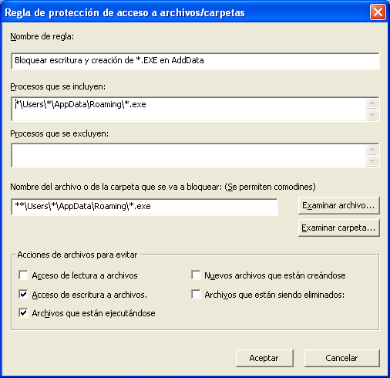390x378 pixels.
Task: Uncheck Archivos que están ejecutándose
Action: point(23,313)
